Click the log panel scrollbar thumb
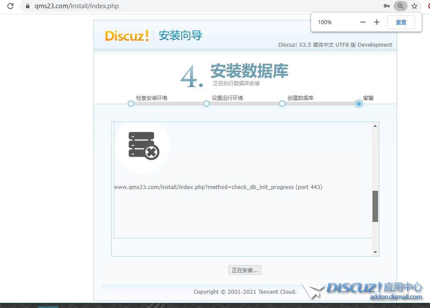 pyautogui.click(x=375, y=206)
